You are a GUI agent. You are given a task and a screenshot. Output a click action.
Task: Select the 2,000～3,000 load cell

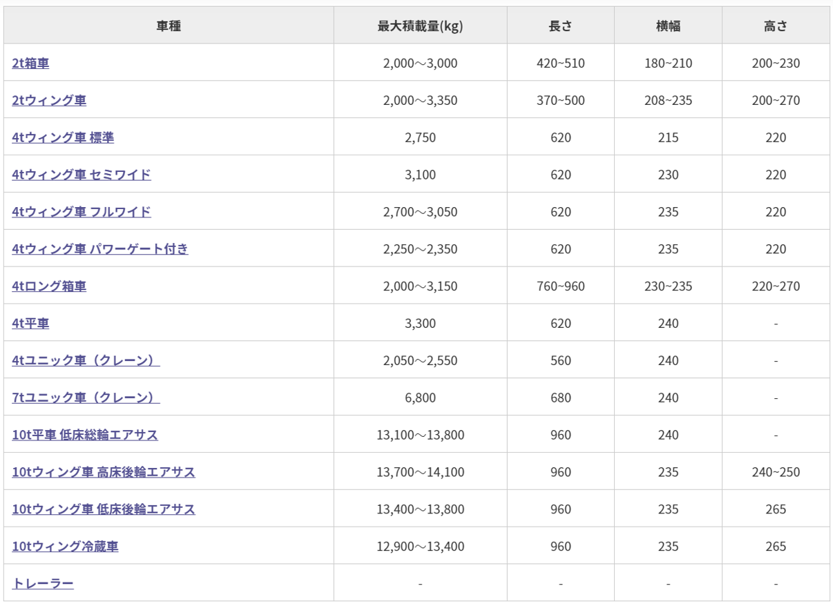pos(420,63)
